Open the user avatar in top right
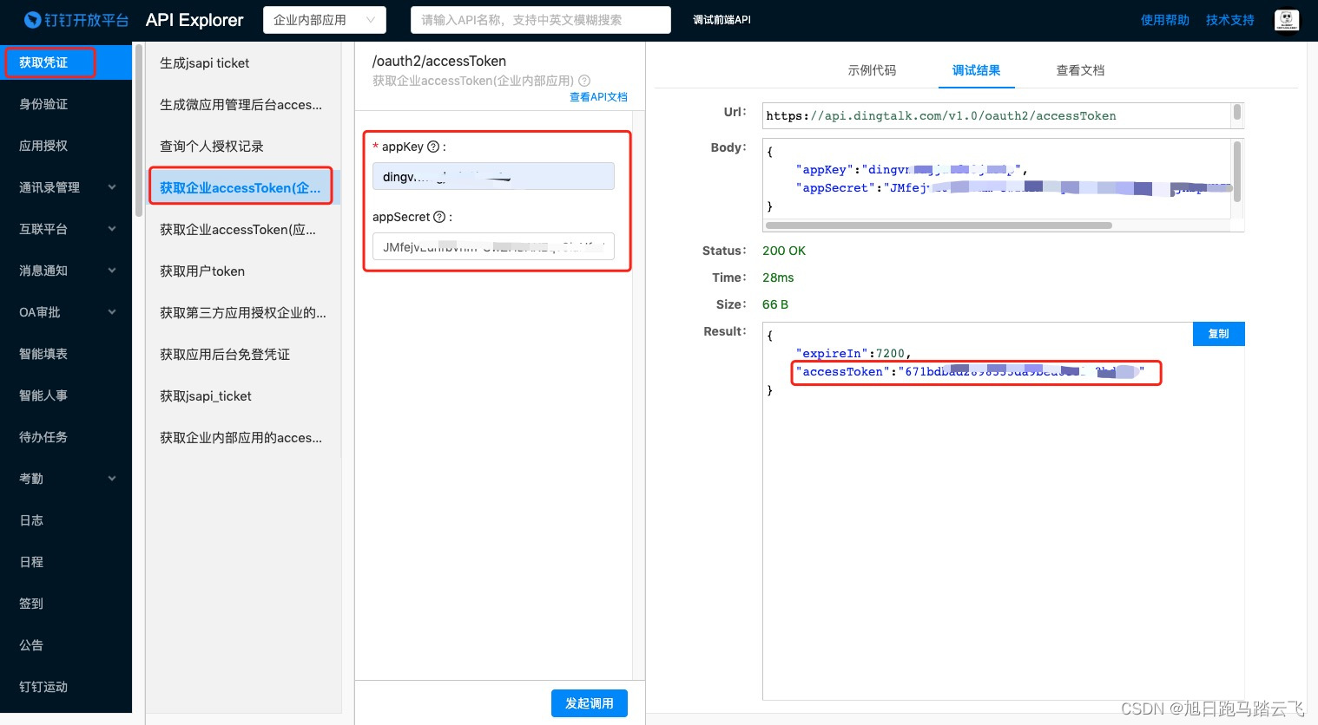 click(1287, 20)
